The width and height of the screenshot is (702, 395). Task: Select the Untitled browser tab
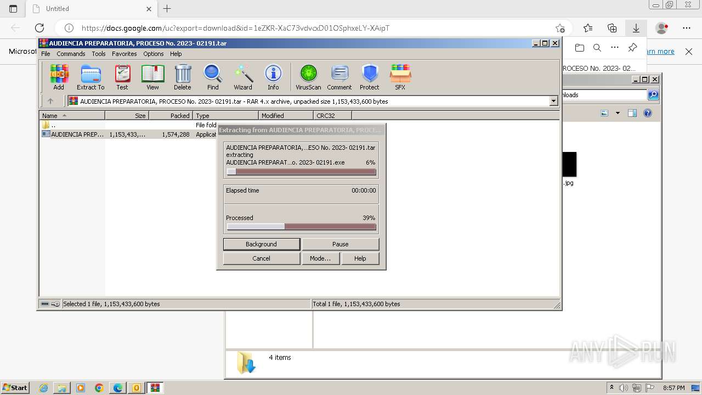tap(92, 9)
